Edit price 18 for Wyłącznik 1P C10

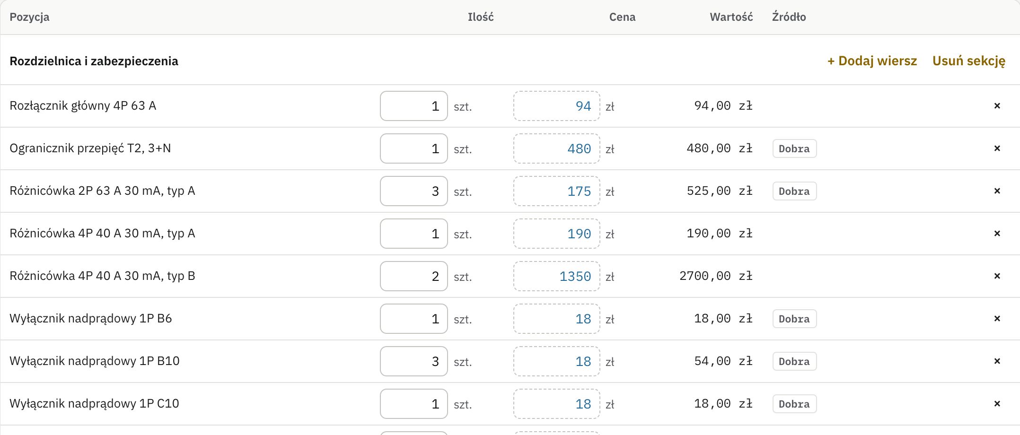click(x=557, y=404)
